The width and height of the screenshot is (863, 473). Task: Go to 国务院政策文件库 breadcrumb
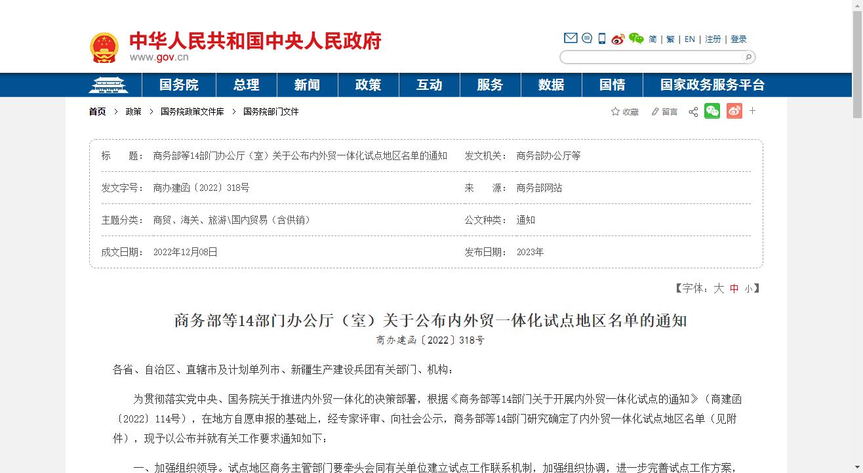192,112
